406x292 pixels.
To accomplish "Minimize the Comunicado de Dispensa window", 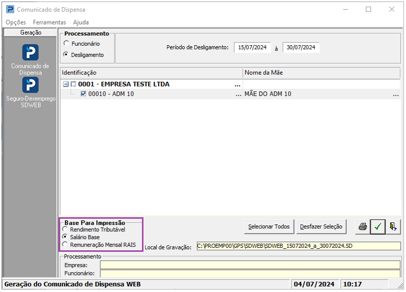I will click(x=345, y=9).
